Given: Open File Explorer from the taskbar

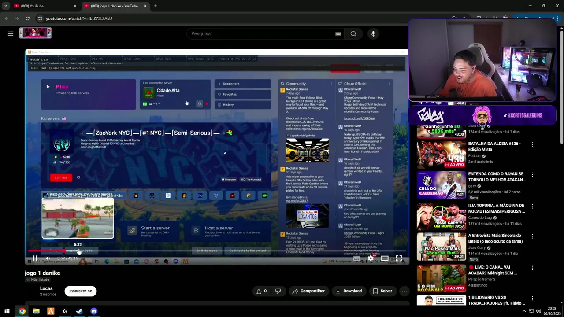Looking at the screenshot, I should (x=36, y=311).
